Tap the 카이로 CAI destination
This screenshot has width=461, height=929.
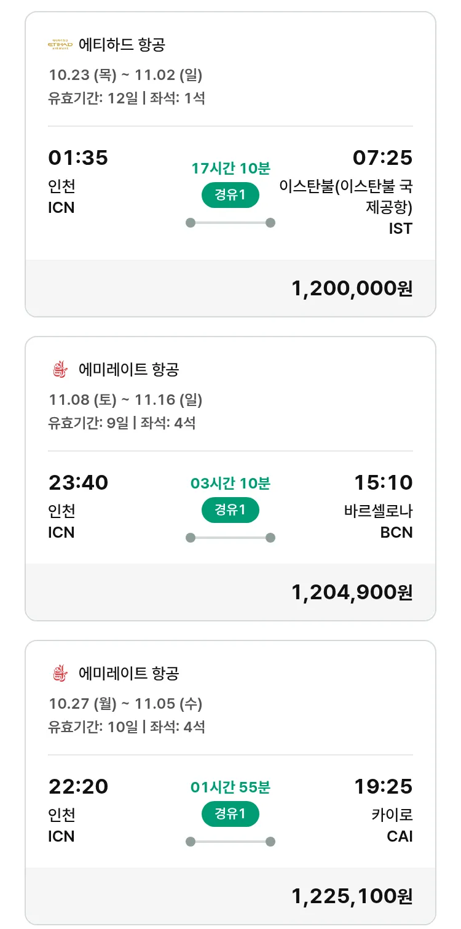392,825
